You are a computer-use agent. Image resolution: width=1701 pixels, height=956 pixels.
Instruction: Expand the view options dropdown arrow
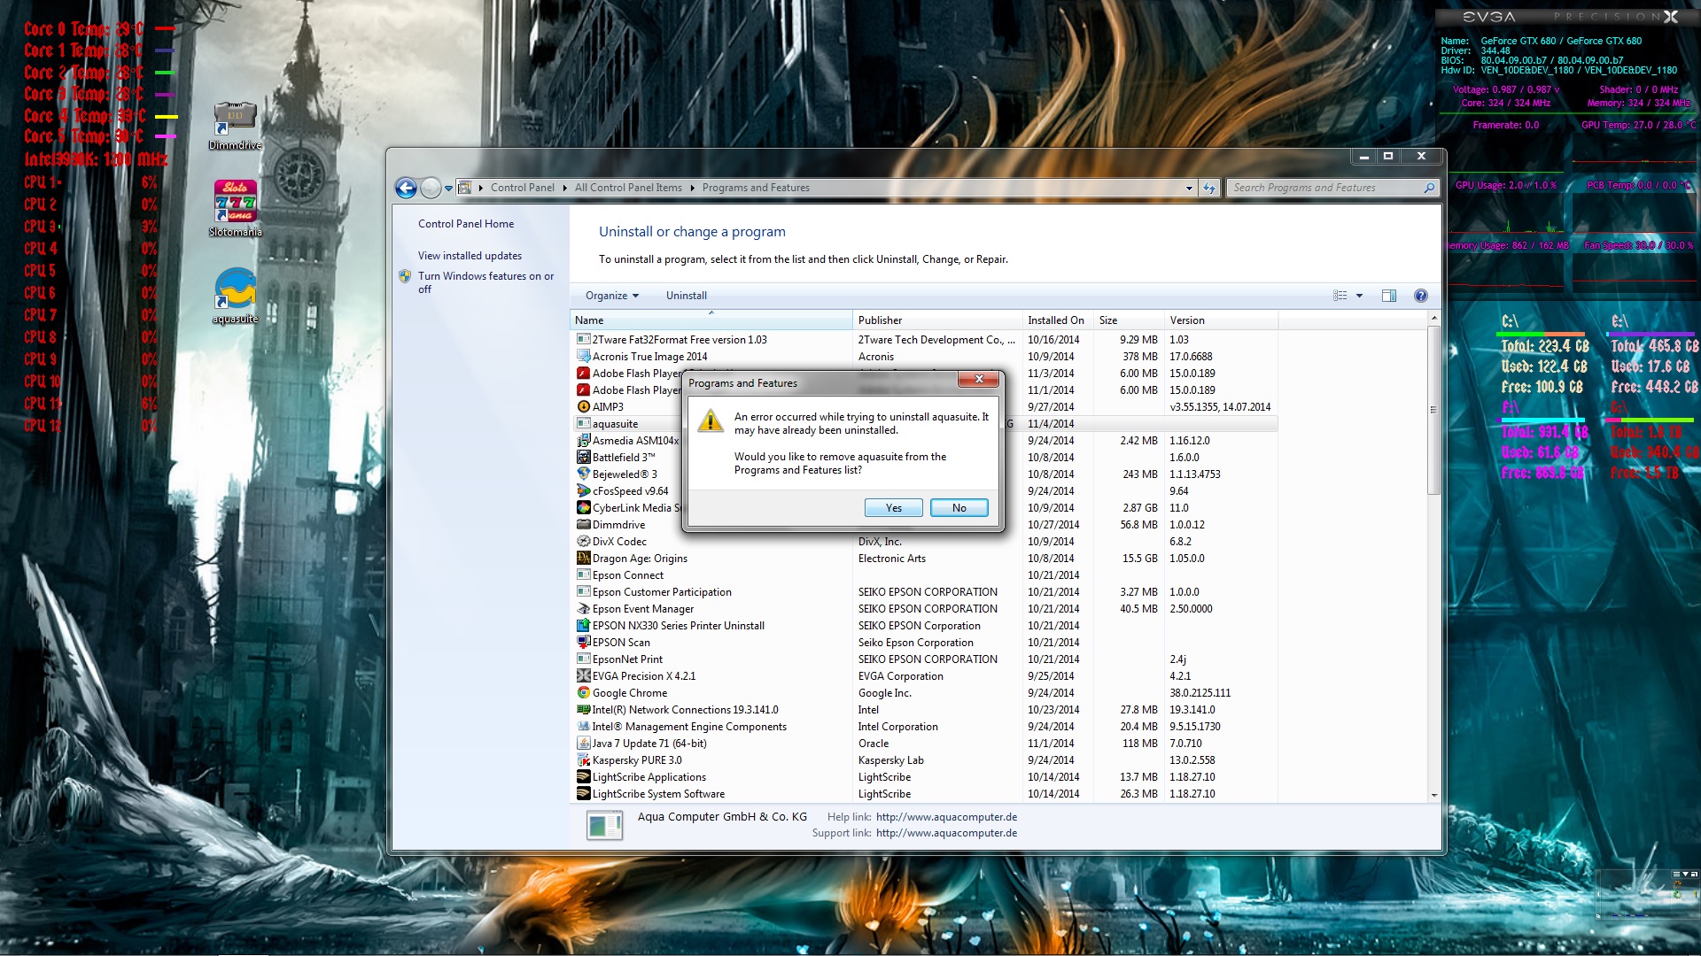tap(1359, 296)
